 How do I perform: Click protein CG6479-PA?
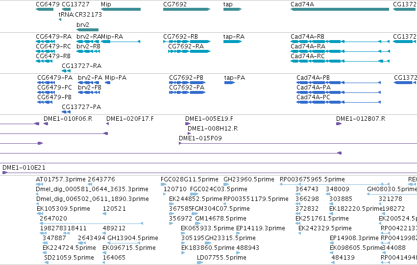(x=46, y=83)
